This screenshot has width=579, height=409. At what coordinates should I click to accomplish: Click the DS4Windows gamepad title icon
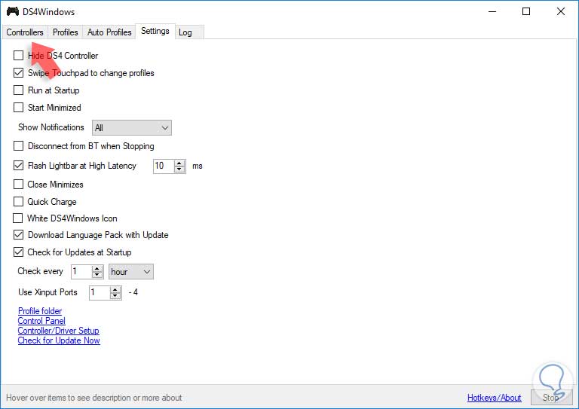point(13,12)
